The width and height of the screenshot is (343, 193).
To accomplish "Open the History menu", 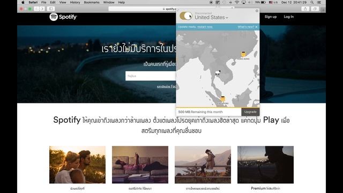I will click(x=75, y=2).
